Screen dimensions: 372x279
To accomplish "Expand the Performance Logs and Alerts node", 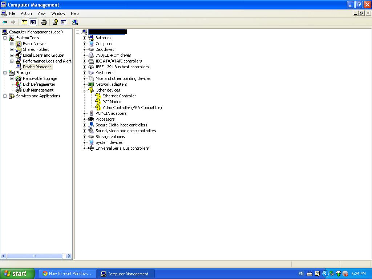I will click(12, 61).
